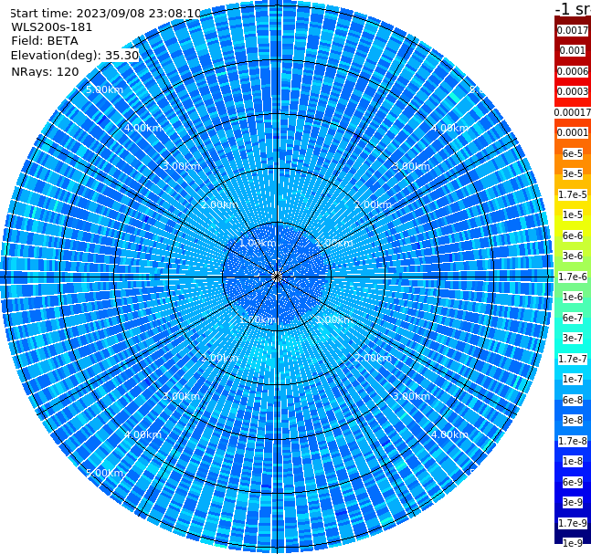Click the 1.7e-7 colorbar label

pyautogui.click(x=573, y=359)
